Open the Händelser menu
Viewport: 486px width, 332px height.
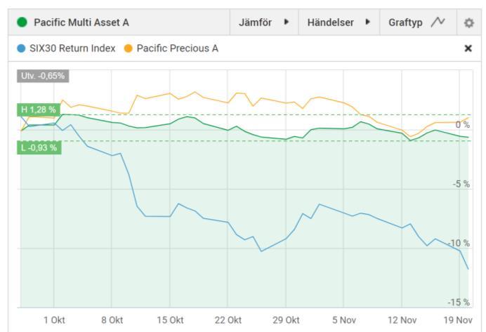tap(339, 22)
